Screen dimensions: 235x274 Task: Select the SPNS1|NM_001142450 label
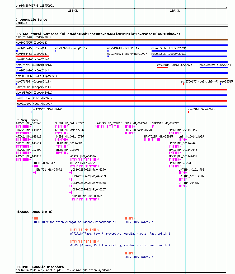(x=183, y=130)
